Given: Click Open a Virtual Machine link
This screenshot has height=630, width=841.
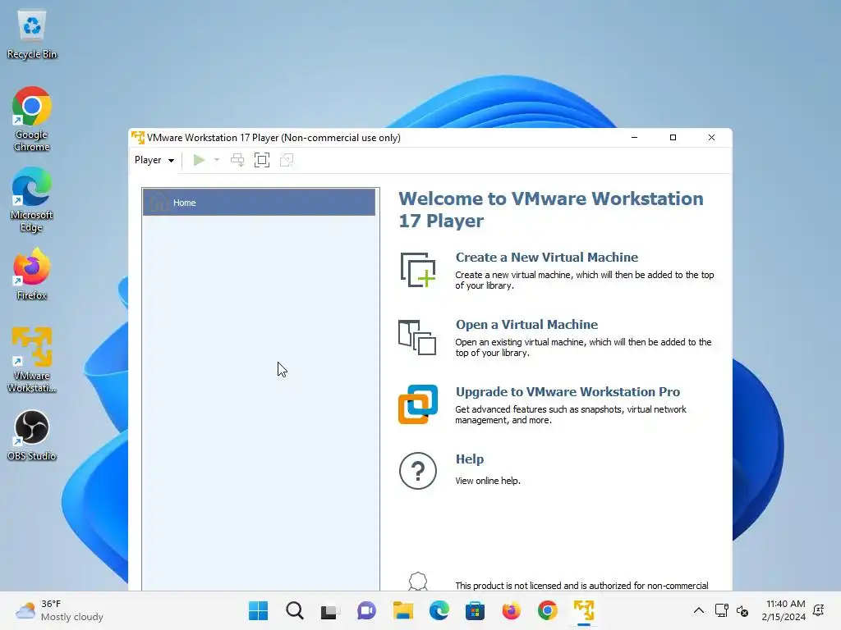Looking at the screenshot, I should pyautogui.click(x=526, y=325).
